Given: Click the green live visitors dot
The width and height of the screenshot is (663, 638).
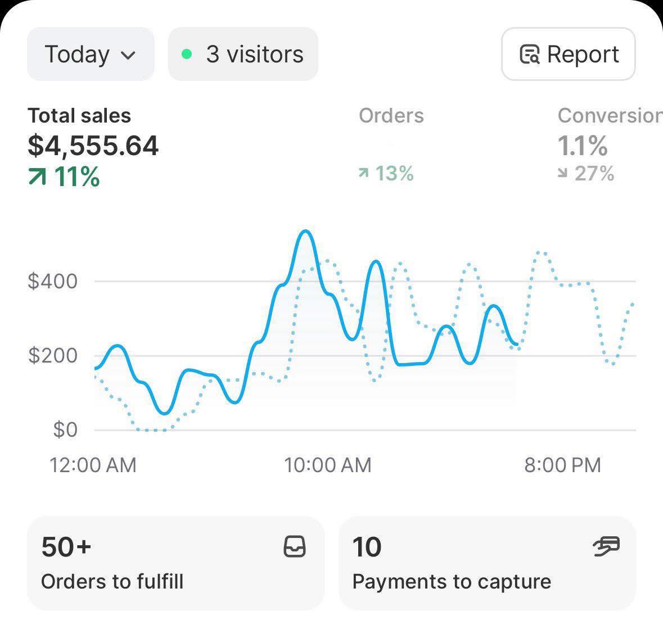Looking at the screenshot, I should (x=187, y=55).
